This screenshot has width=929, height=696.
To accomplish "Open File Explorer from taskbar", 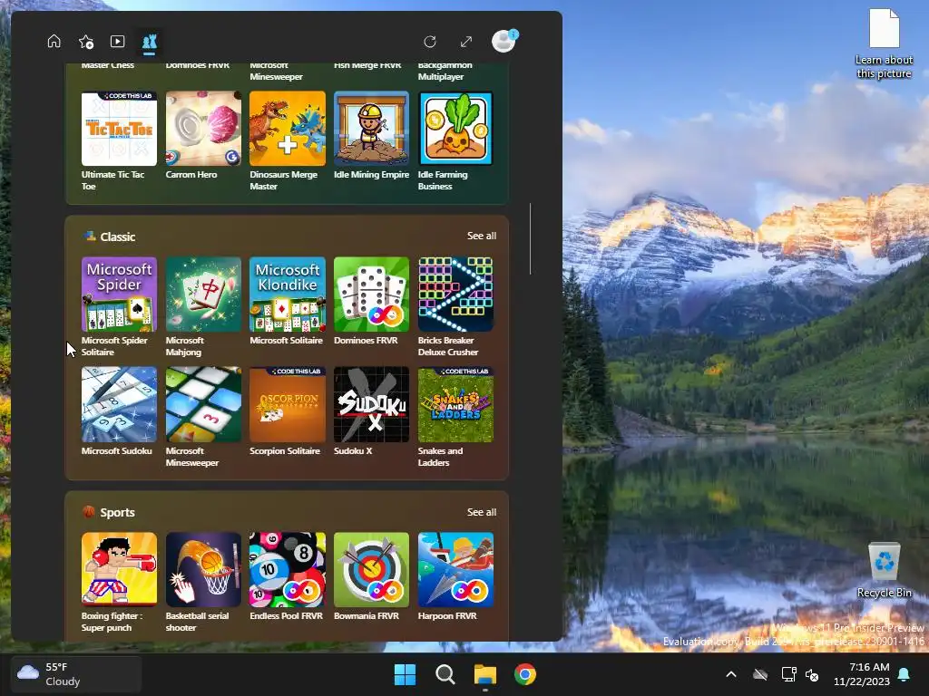I will click(x=485, y=674).
